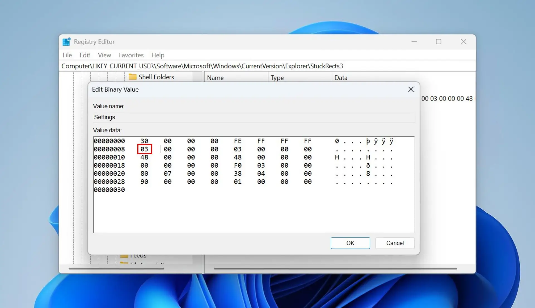Click the 38 byte in row 00000020
This screenshot has height=308, width=535.
(x=238, y=173)
